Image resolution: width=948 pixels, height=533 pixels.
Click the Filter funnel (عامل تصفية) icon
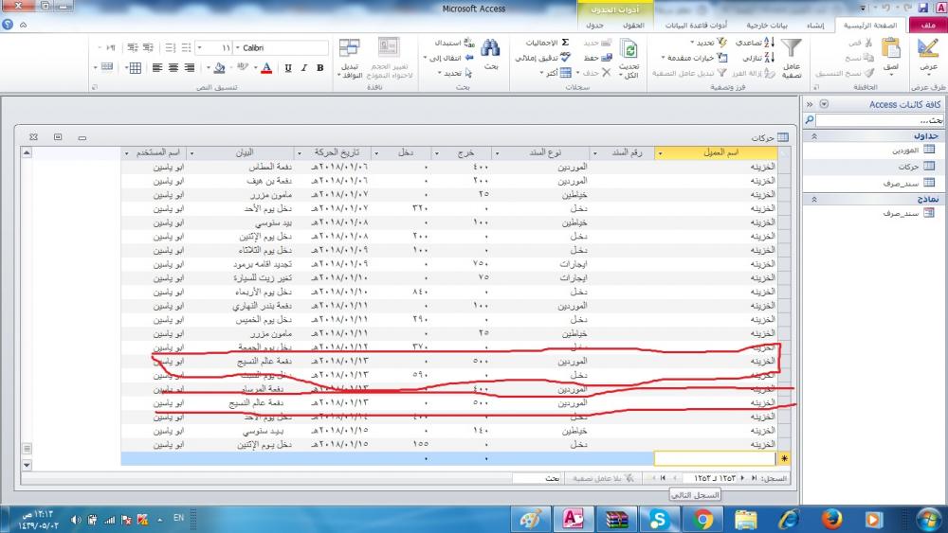(791, 49)
